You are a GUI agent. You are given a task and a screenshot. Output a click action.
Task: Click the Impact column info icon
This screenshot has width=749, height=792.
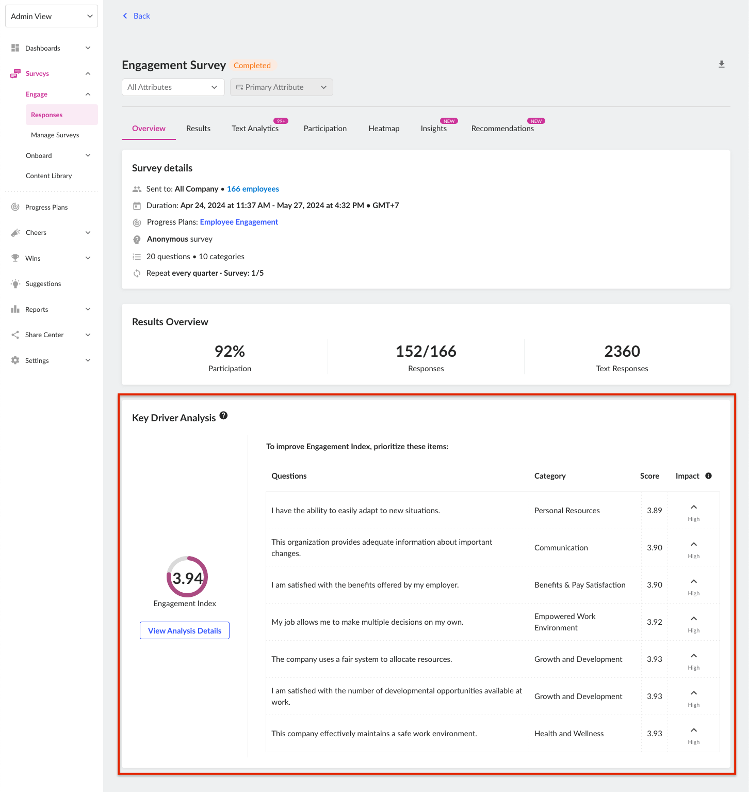click(708, 476)
